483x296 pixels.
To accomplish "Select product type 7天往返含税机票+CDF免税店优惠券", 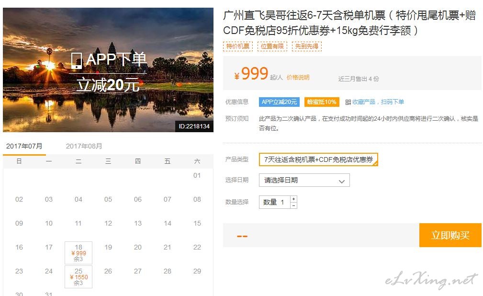I will pos(318,159).
